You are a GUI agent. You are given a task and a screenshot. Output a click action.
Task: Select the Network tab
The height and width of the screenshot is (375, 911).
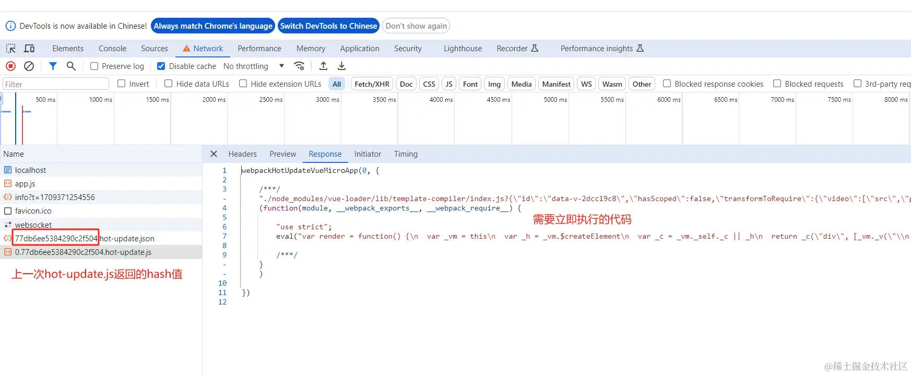click(203, 49)
